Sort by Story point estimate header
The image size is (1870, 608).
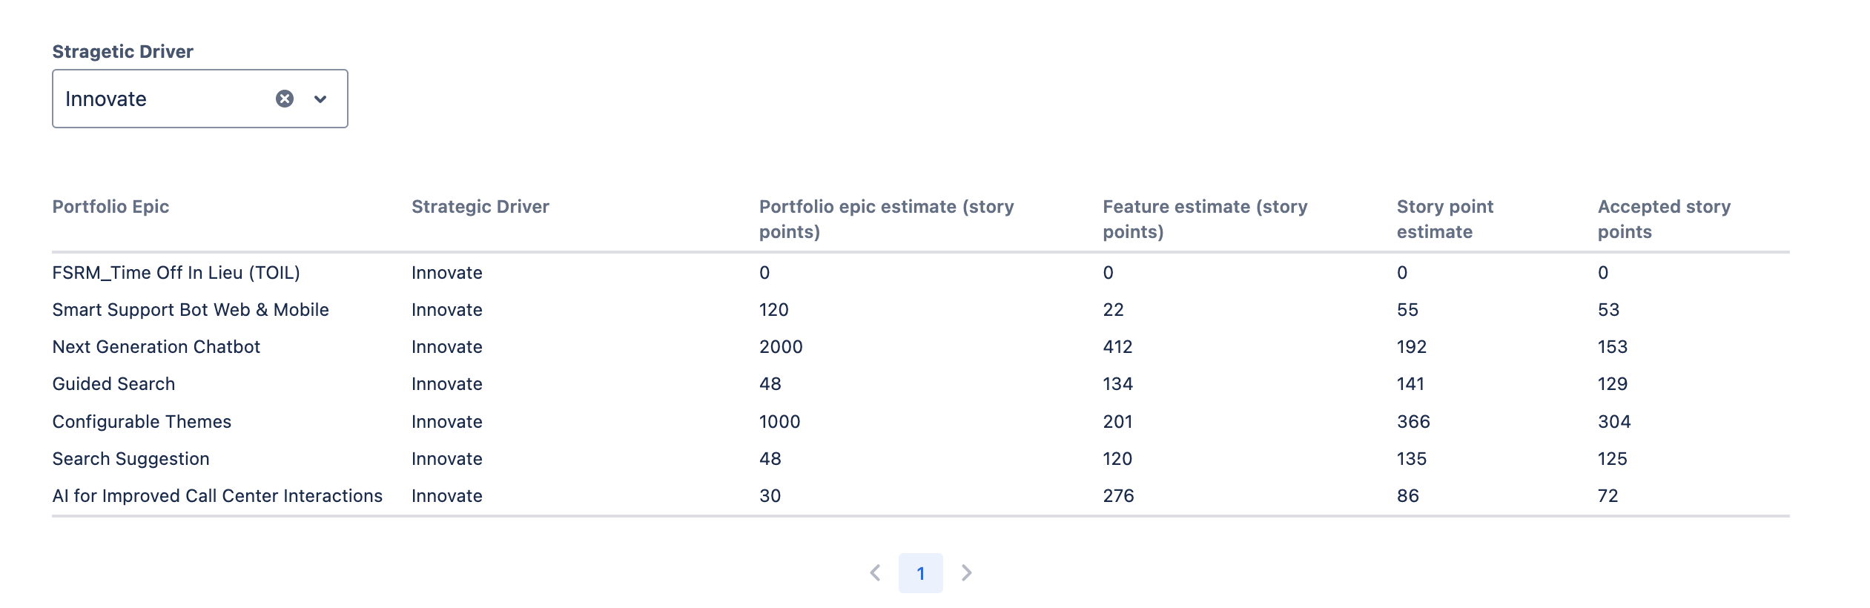coord(1444,219)
